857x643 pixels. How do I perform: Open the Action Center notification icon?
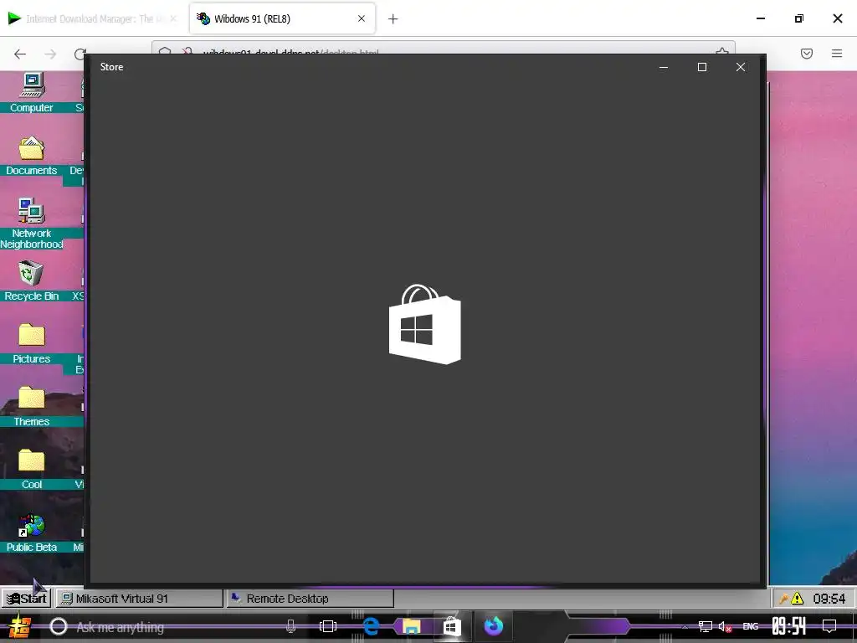click(x=829, y=626)
